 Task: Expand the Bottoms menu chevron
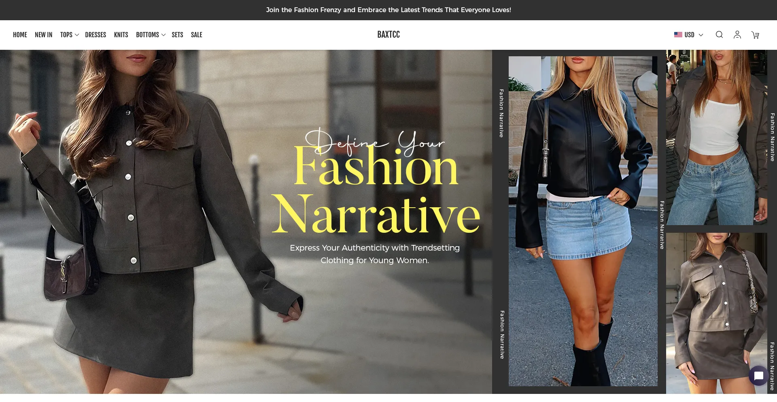pos(163,35)
